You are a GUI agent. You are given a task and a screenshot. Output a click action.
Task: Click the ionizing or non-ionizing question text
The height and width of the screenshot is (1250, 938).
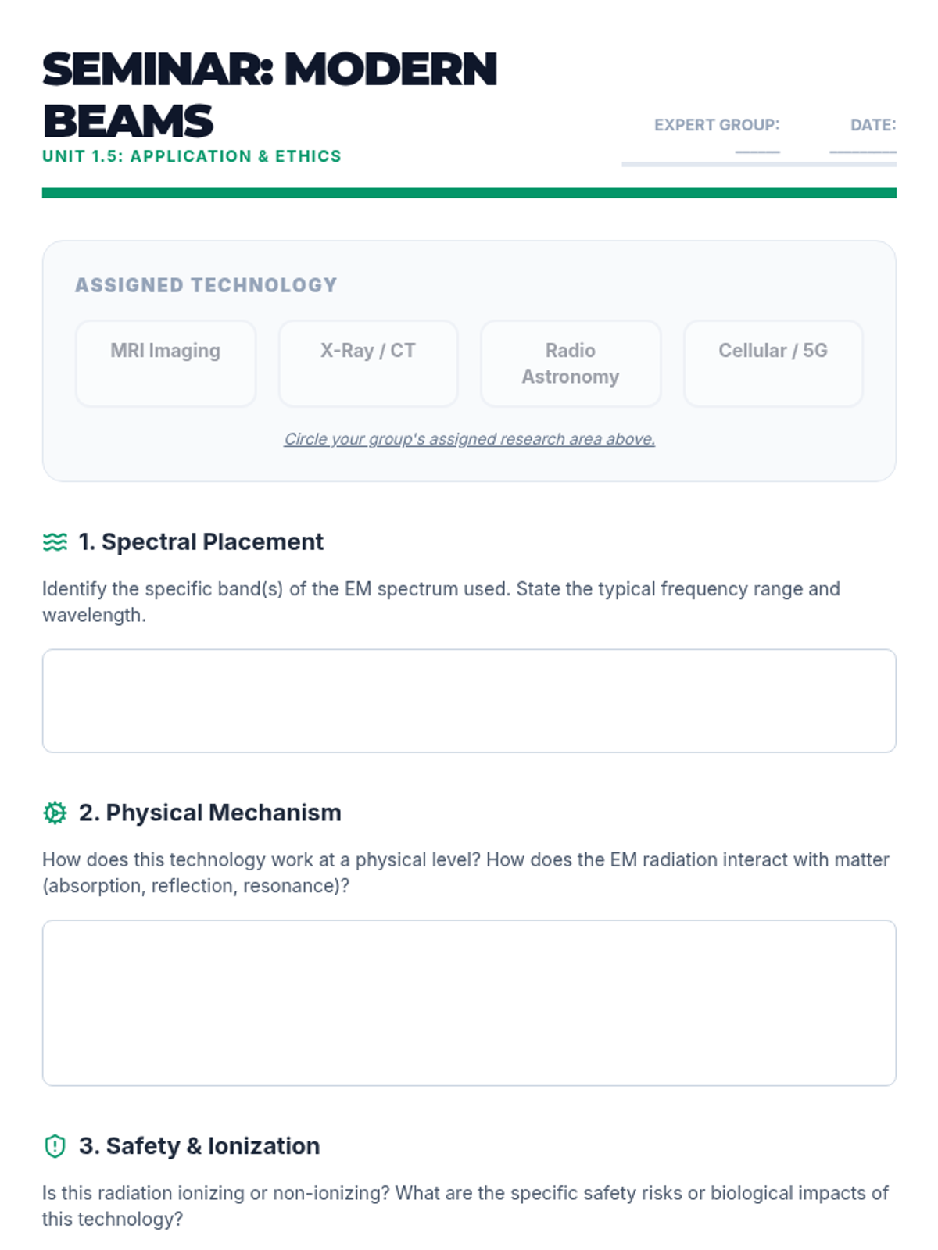point(465,1205)
